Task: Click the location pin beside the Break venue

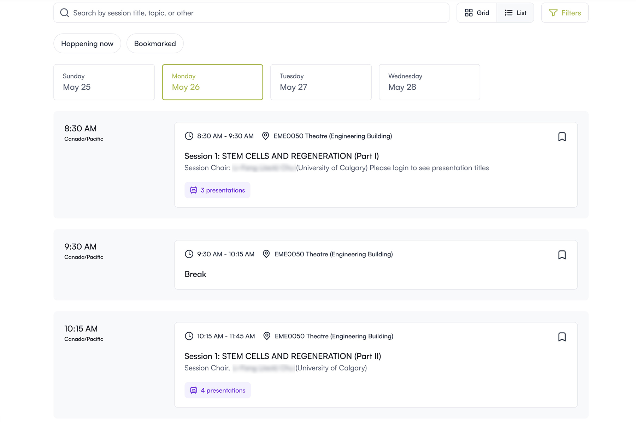Action: [266, 254]
